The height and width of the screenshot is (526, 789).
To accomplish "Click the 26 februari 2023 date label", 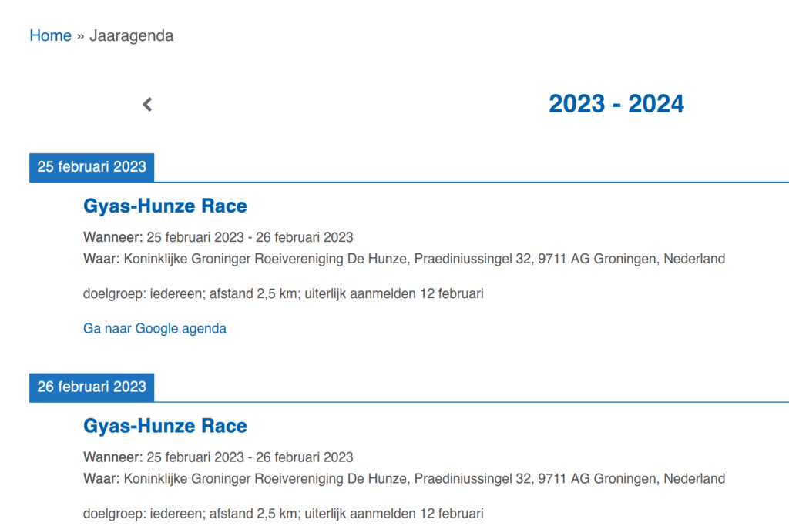I will pyautogui.click(x=92, y=387).
